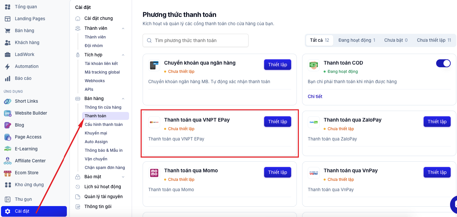Open the Website Builder app icon
The image size is (457, 217).
(8, 113)
